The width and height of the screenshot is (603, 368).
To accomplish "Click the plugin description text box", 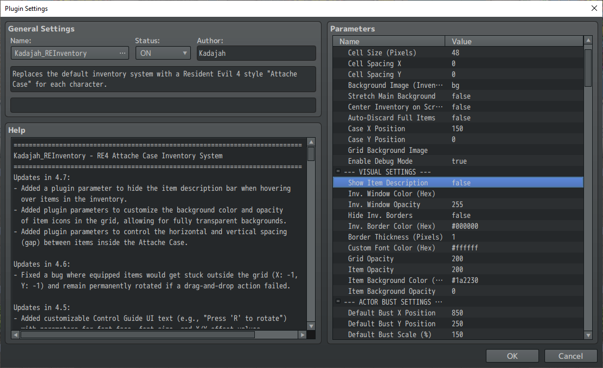I will point(163,79).
